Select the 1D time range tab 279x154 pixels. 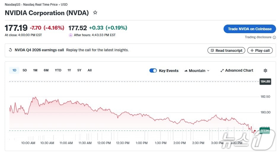(x=14, y=70)
